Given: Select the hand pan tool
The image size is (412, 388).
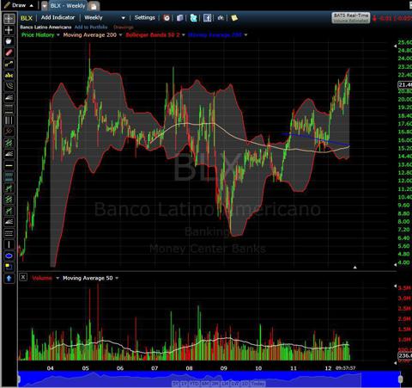Looking at the screenshot, I should tap(9, 41).
